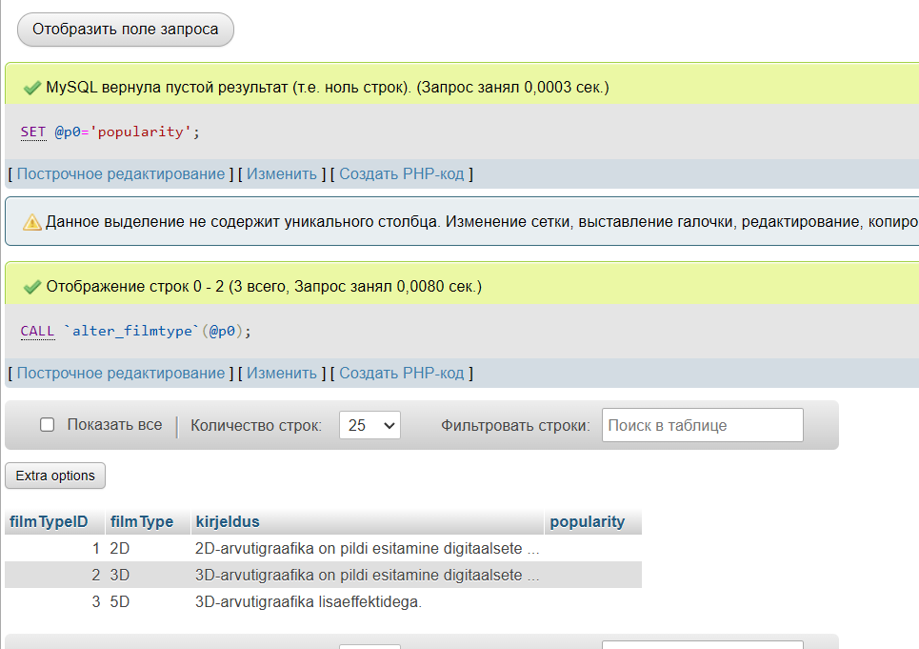Click the 'Поиск в таблице' filter field
Screen dimensions: 919x649
[702, 425]
